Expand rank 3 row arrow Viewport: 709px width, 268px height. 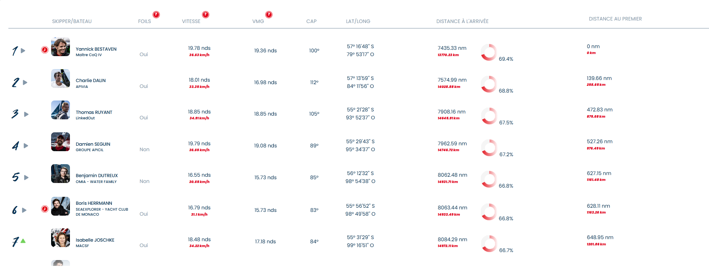click(x=26, y=114)
